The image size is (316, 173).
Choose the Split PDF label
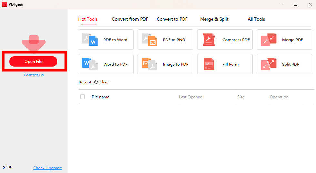(x=291, y=64)
